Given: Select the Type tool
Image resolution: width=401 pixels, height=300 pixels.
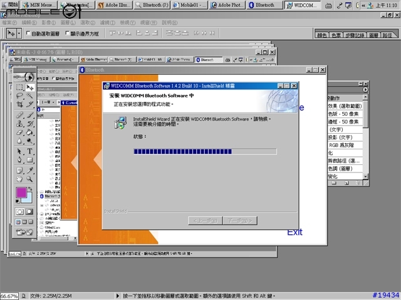Looking at the screenshot, I should 30,151.
